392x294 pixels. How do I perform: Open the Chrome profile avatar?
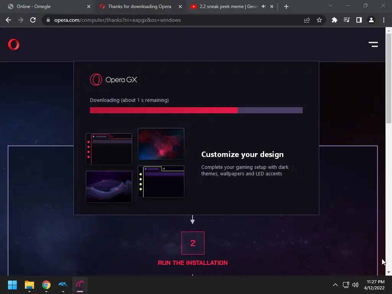point(371,20)
